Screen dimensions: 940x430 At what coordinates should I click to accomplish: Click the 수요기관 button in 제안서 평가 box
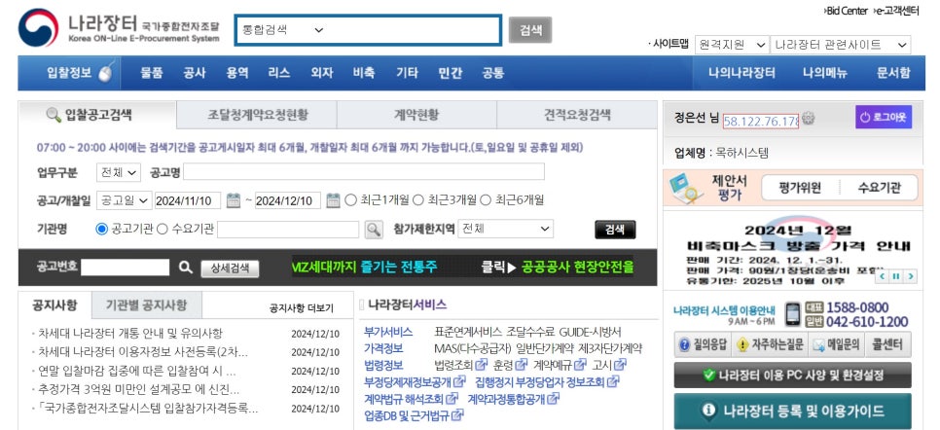[879, 188]
